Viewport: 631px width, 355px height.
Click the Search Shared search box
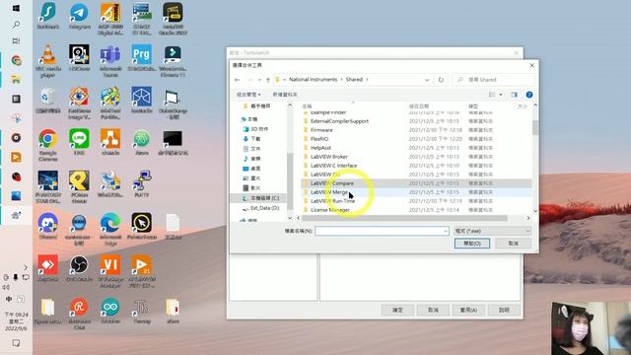click(x=494, y=80)
